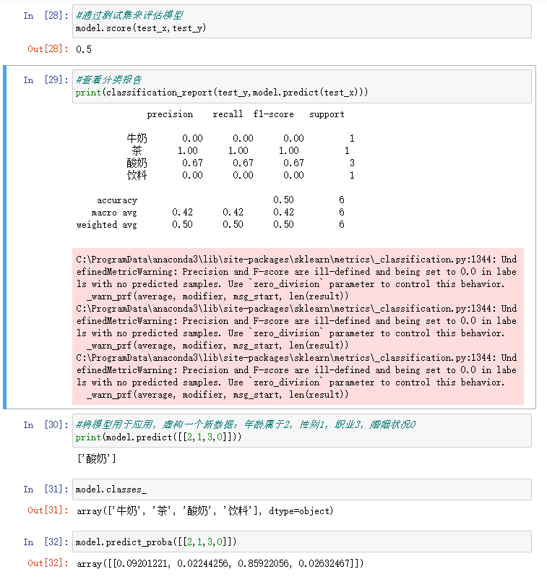This screenshot has width=547, height=577.
Task: Click the blue selected-cell bar of cell 29
Action: coord(5,237)
